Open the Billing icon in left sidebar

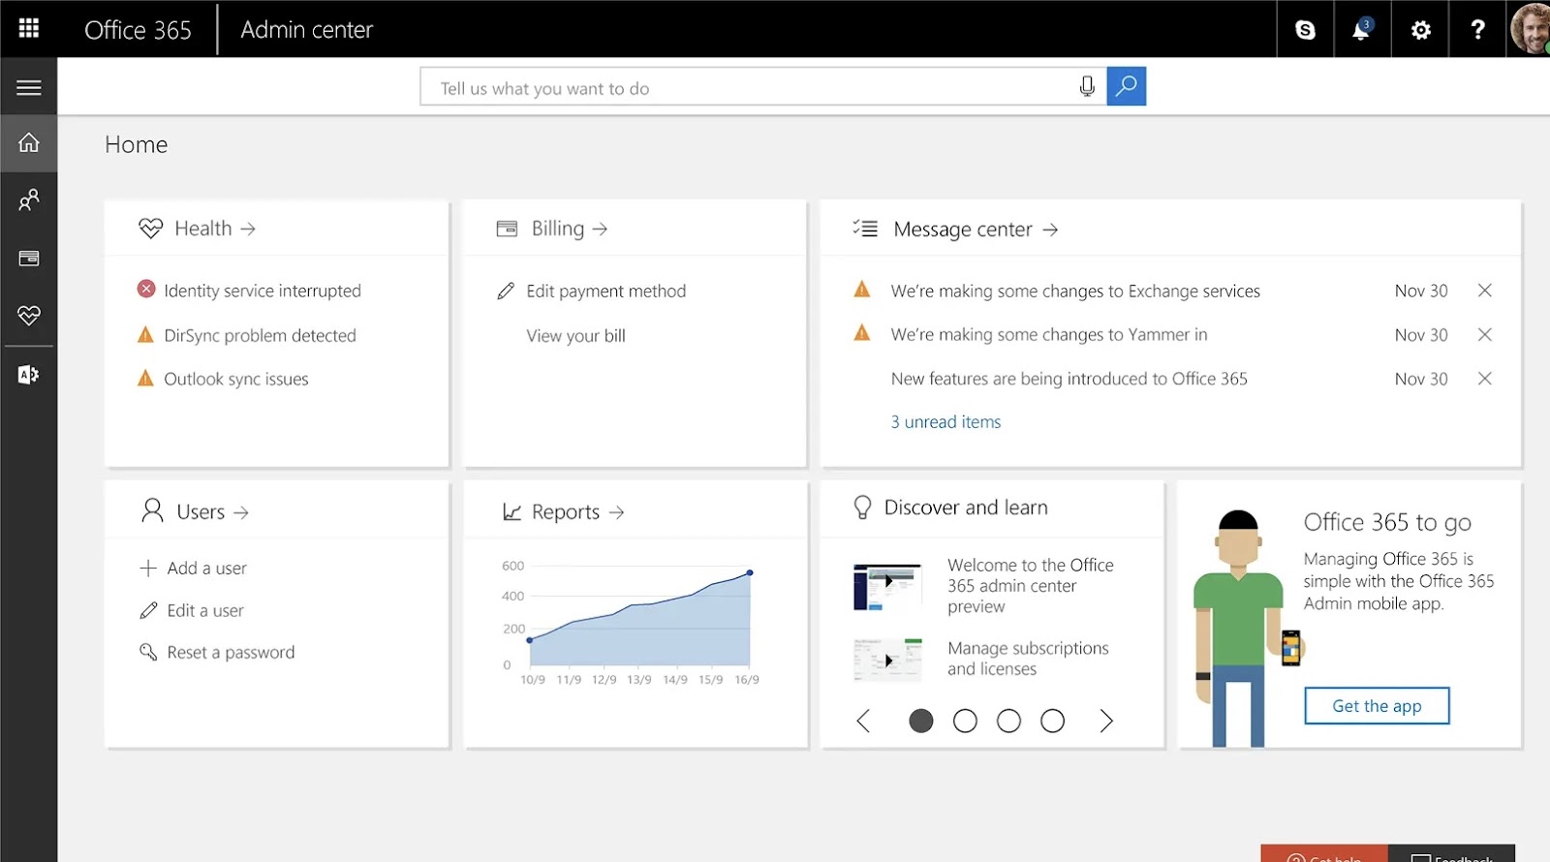(29, 259)
